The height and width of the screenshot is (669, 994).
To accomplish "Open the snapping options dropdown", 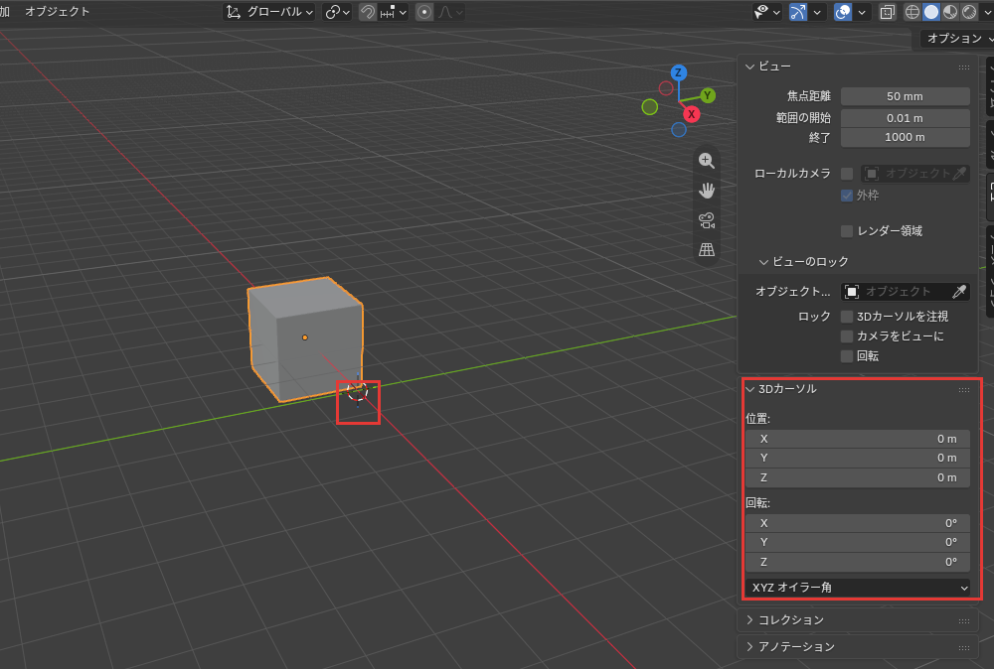I will pyautogui.click(x=394, y=12).
